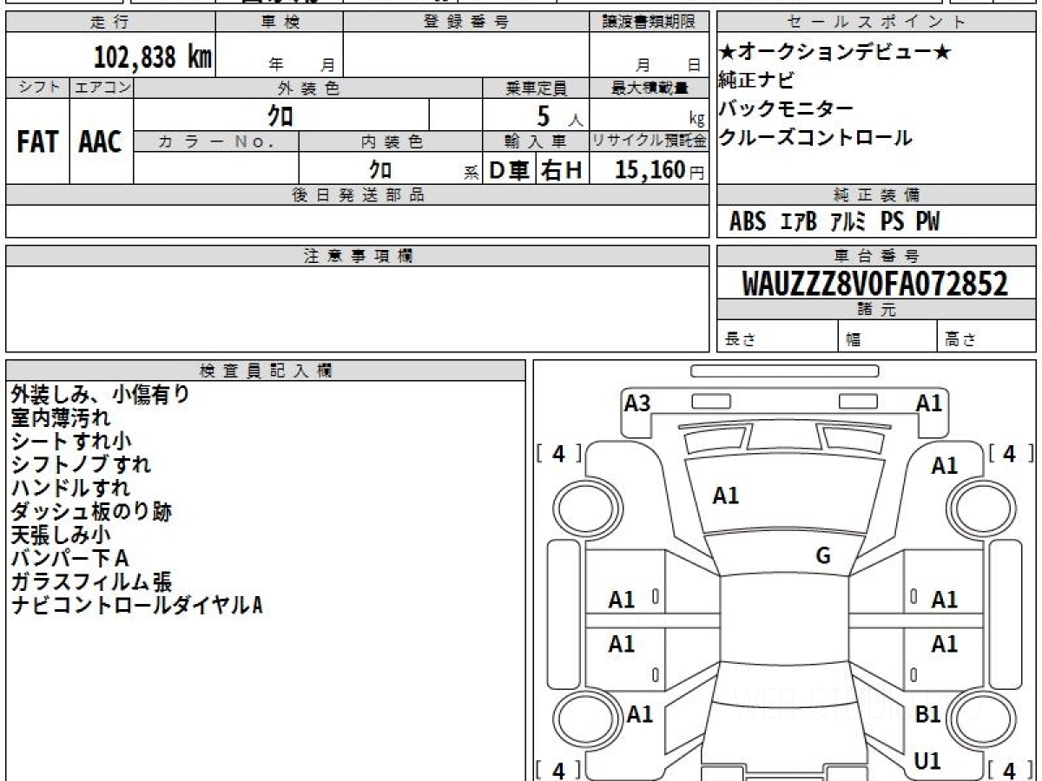The image size is (1042, 781).
Task: Click the 車検 column header
Action: [x=280, y=23]
